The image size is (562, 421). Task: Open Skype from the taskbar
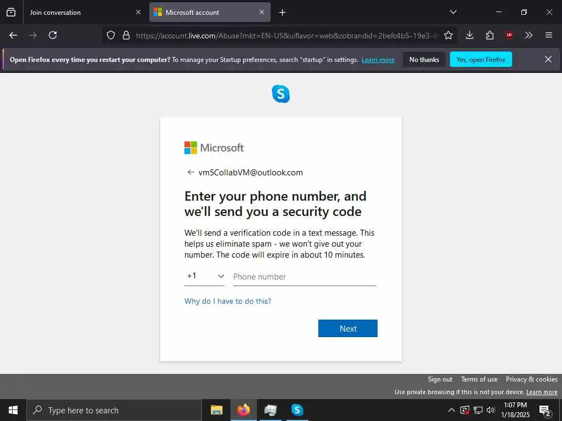pos(297,410)
